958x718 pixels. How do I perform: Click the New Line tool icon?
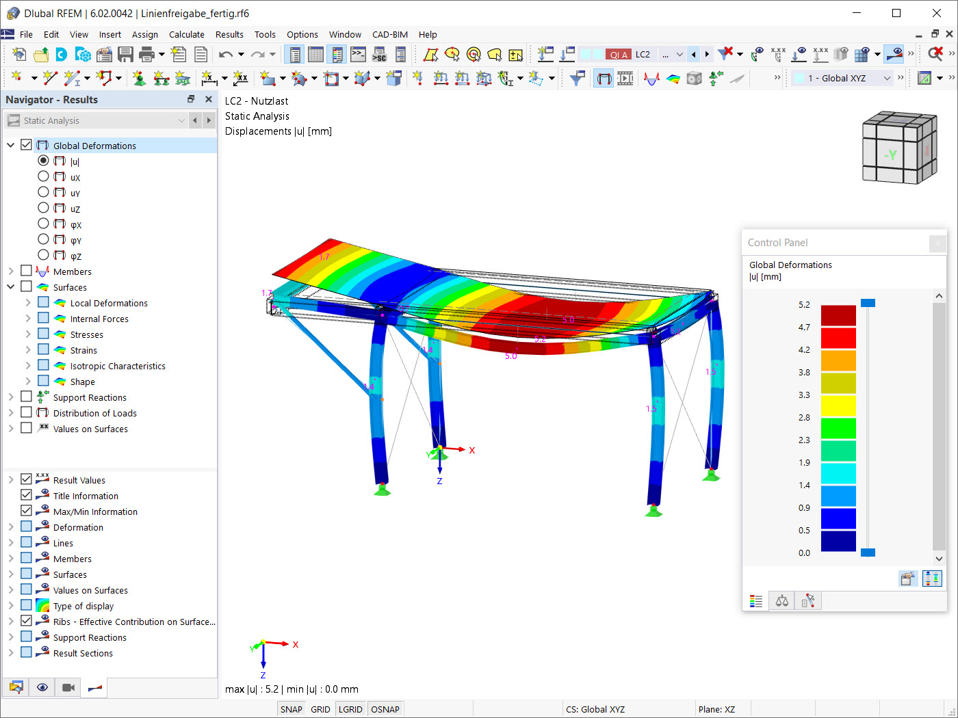click(50, 78)
